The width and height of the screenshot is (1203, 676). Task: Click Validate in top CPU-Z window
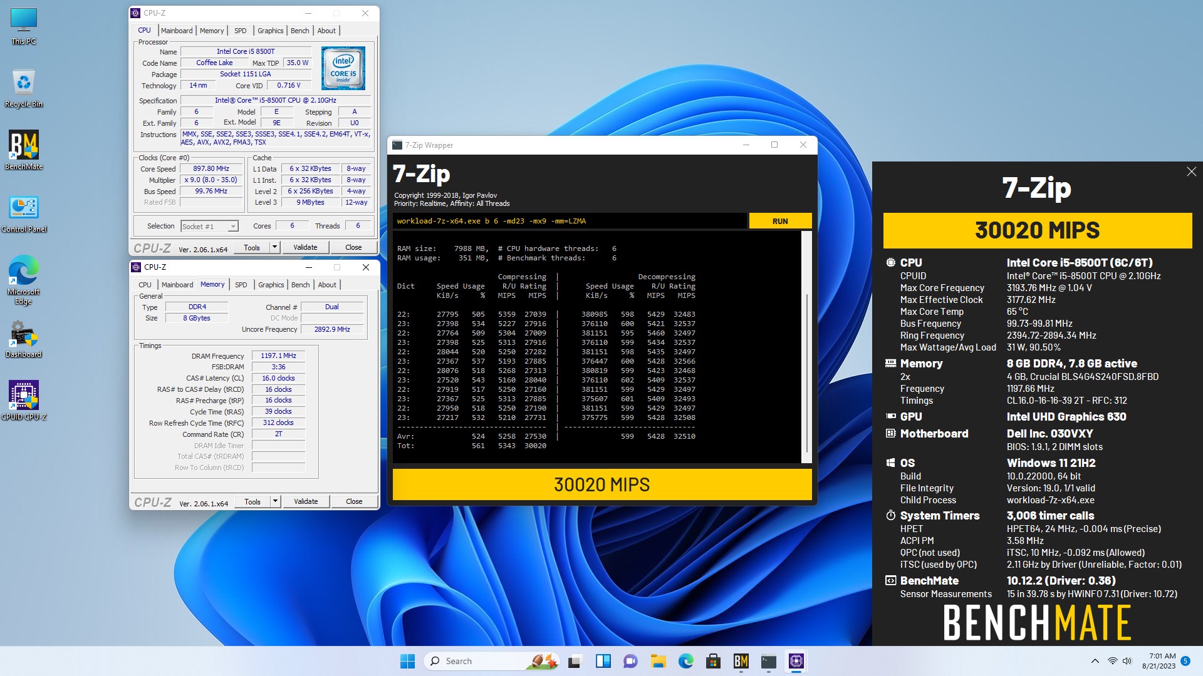[x=305, y=247]
